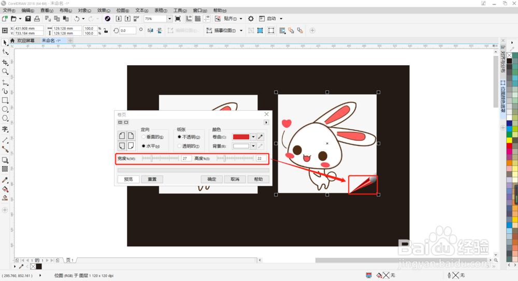Image resolution: width=518 pixels, height=281 pixels.
Task: Select the Transparency checkerboard tool
Action: (x=5, y=169)
